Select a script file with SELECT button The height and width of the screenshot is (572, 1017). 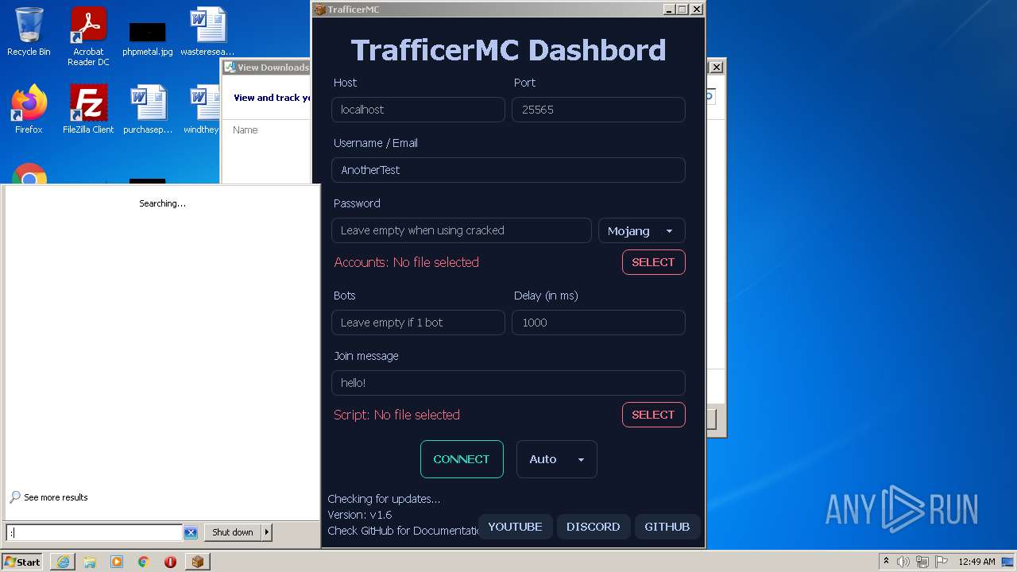pos(653,415)
